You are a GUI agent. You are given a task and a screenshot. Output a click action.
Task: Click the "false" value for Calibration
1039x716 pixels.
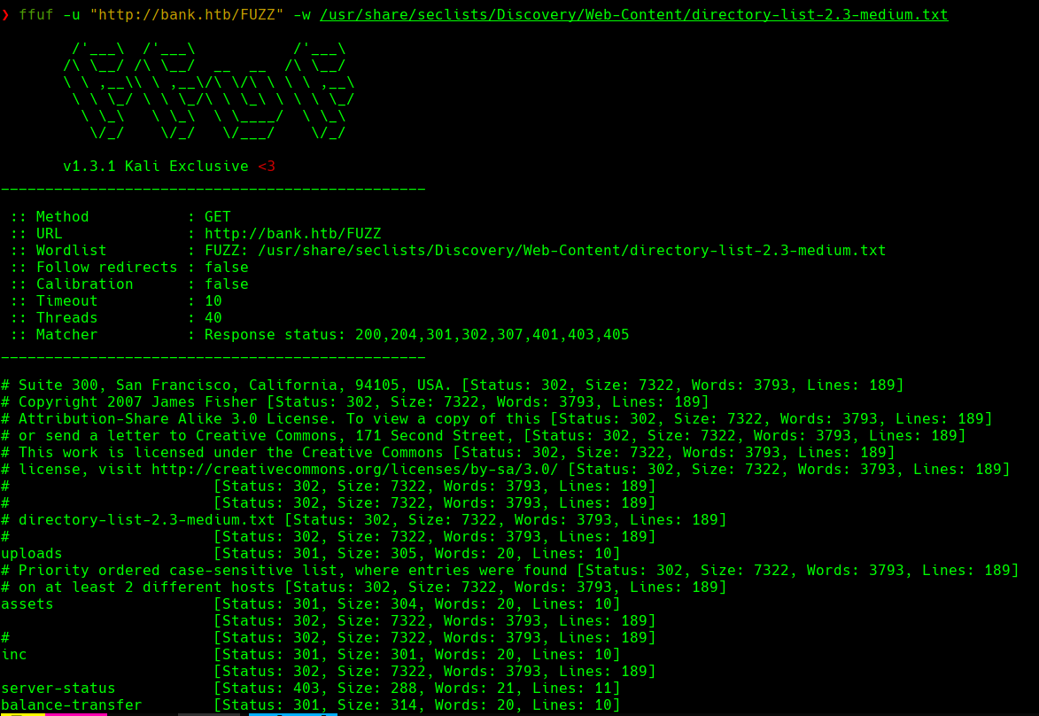(x=227, y=284)
